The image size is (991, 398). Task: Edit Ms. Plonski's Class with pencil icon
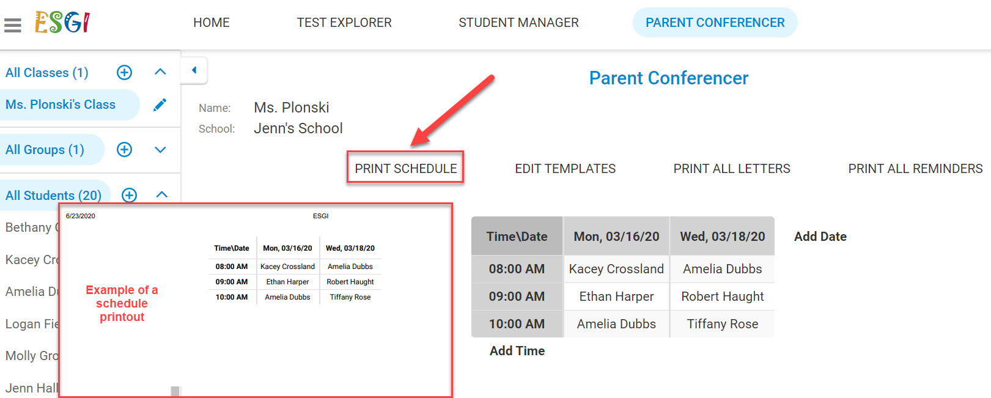[x=160, y=105]
